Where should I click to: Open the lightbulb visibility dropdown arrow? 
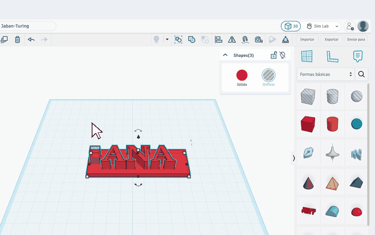click(167, 40)
